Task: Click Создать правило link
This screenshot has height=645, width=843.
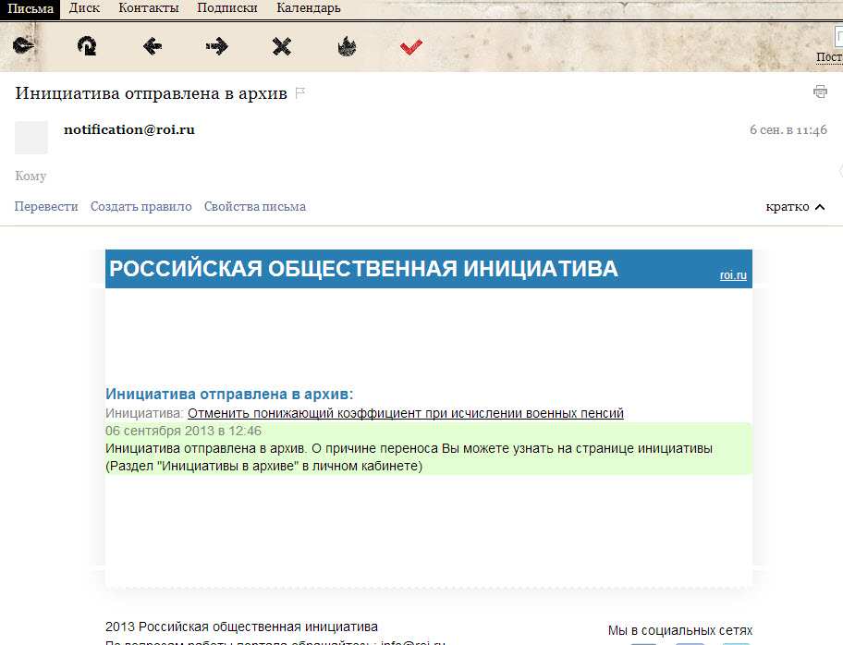Action: coord(140,206)
